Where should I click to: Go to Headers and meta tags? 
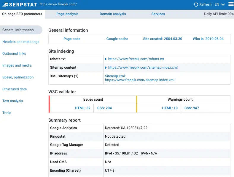[x=21, y=42]
